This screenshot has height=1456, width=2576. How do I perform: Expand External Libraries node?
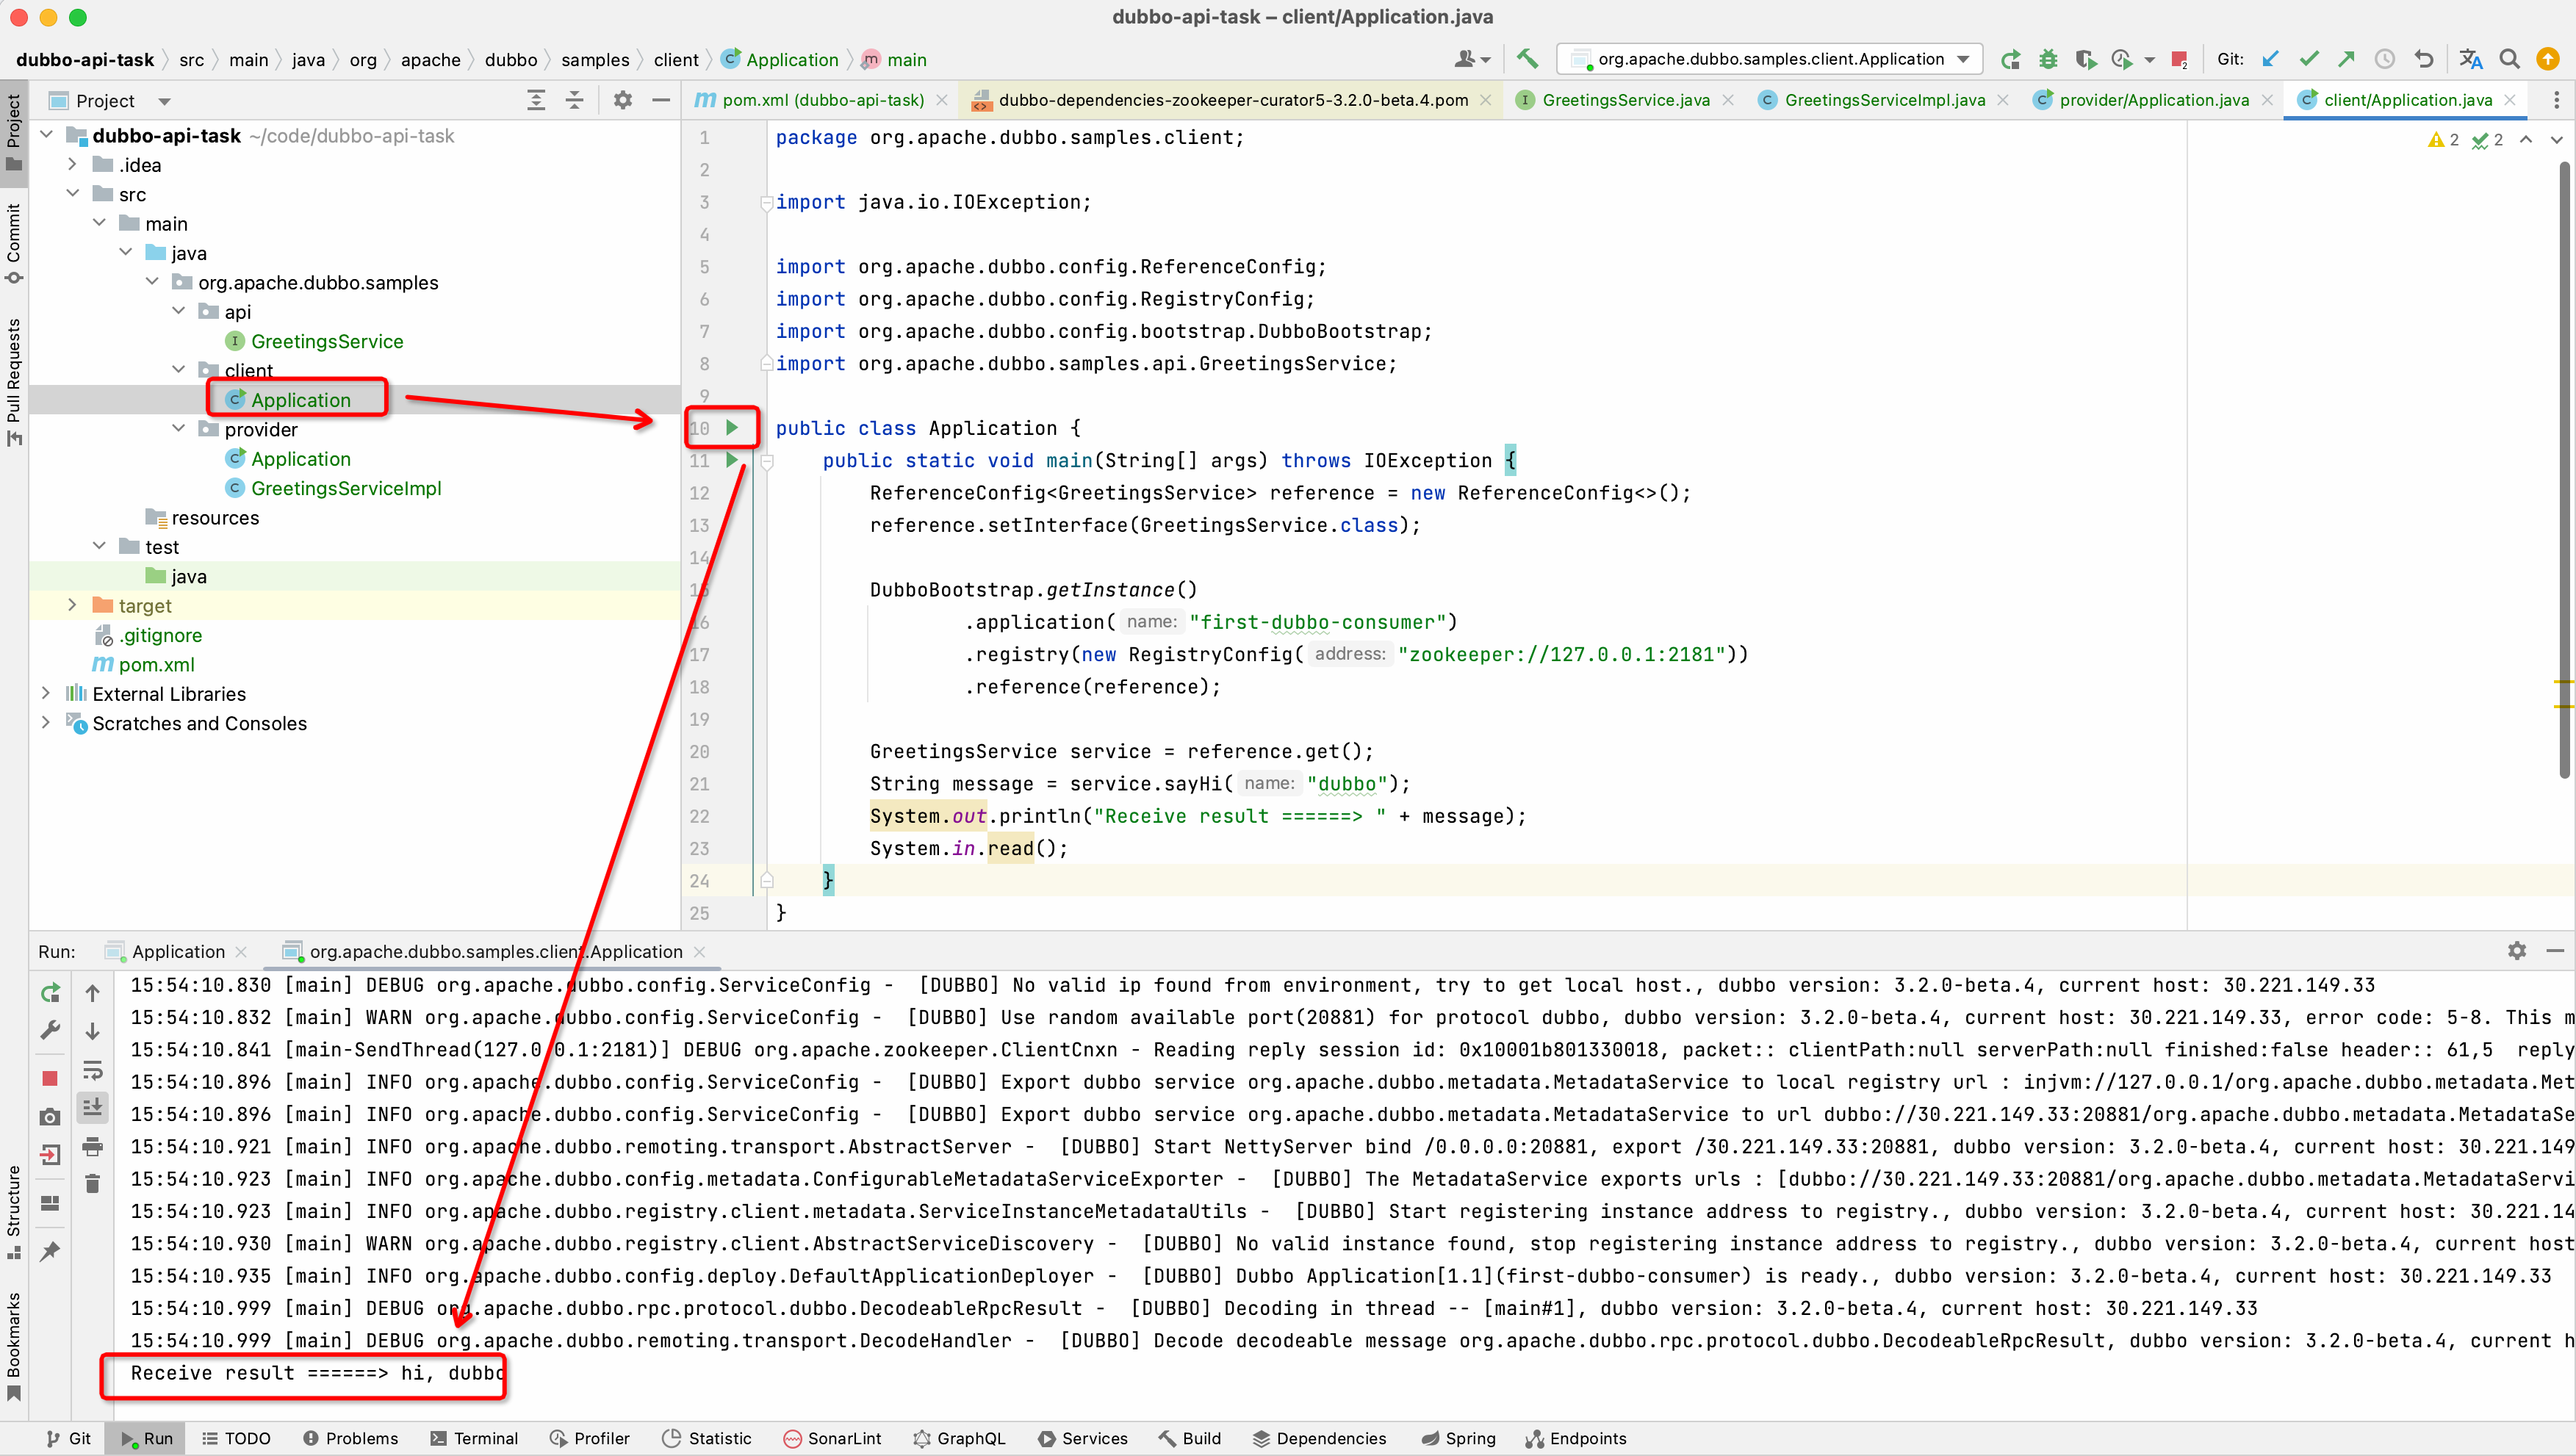coord(46,694)
